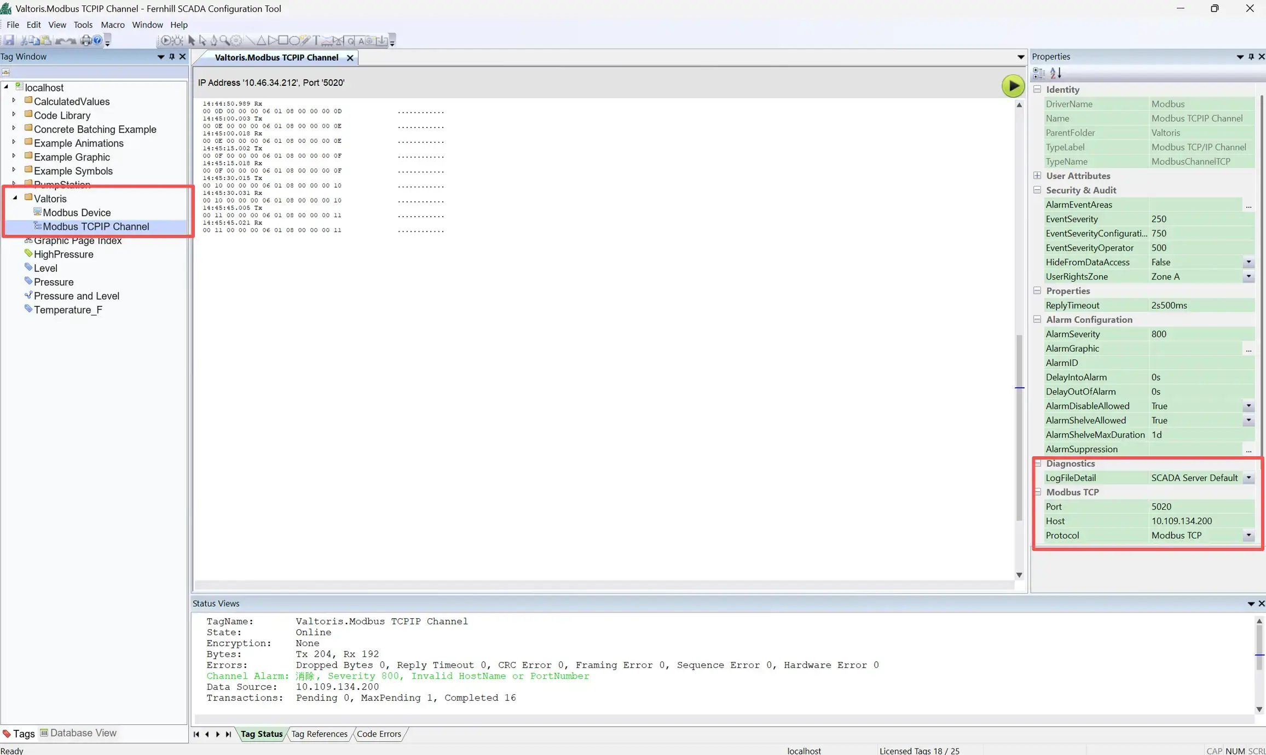Screen dimensions: 1266x755
Task: Go to first status page arrow
Action: (196, 734)
